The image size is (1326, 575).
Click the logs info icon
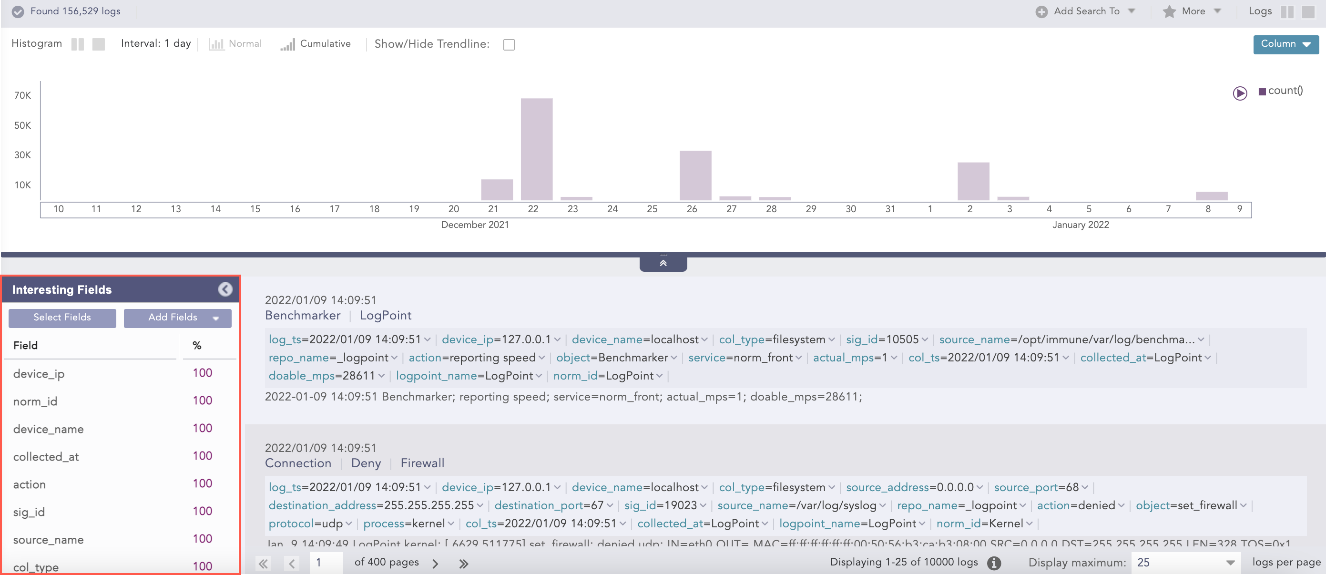click(x=994, y=563)
